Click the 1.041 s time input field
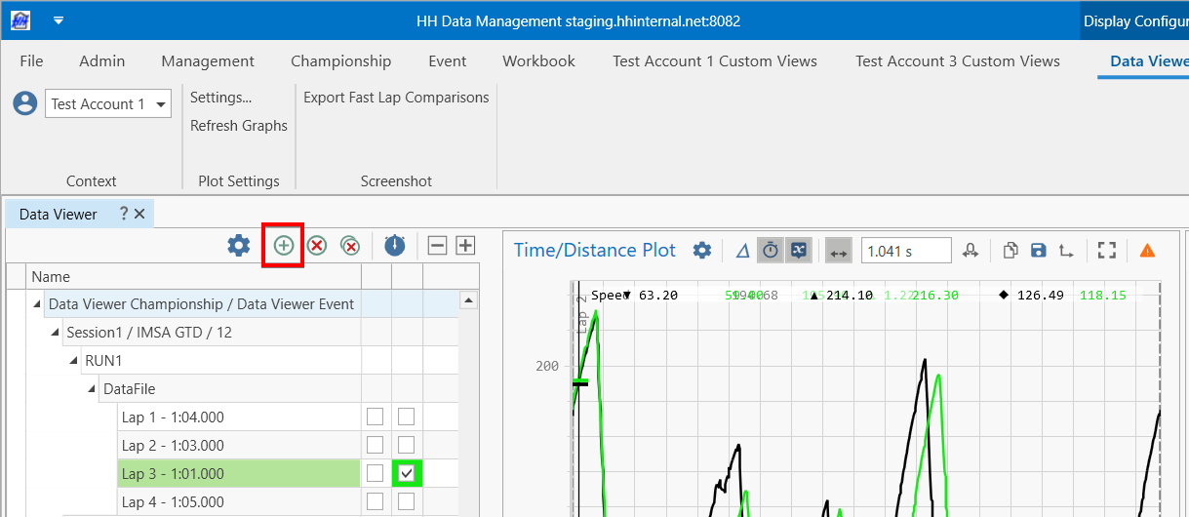 tap(905, 251)
